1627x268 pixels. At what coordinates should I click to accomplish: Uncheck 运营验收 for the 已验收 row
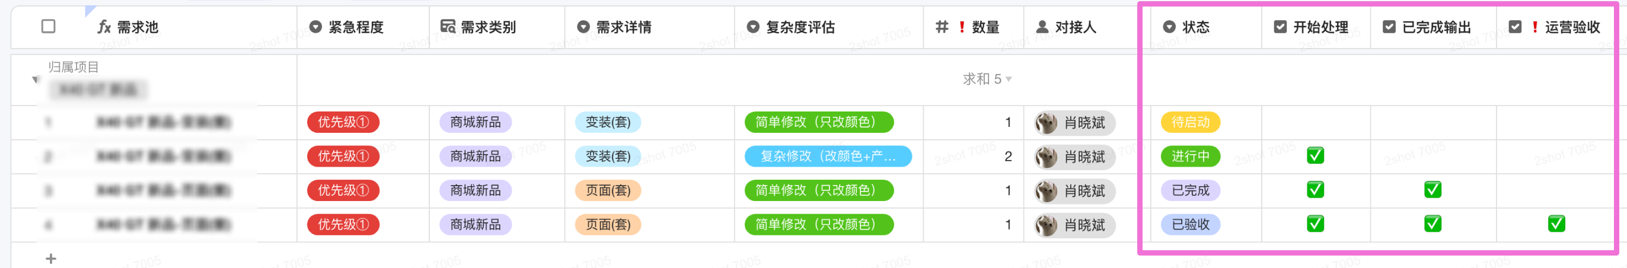click(x=1556, y=224)
